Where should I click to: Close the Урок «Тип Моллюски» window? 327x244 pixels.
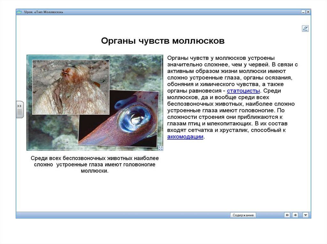[x=308, y=12]
